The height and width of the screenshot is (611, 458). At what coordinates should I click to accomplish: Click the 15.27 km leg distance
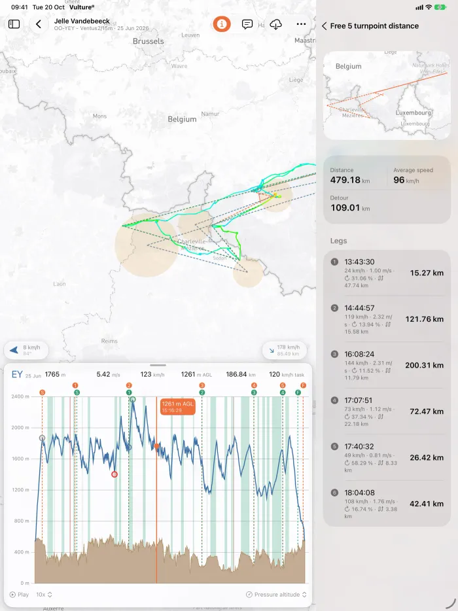(x=427, y=273)
